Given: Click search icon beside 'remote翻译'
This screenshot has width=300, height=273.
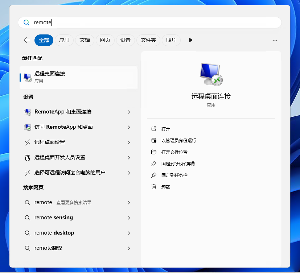Looking at the screenshot, I should [x=28, y=248].
